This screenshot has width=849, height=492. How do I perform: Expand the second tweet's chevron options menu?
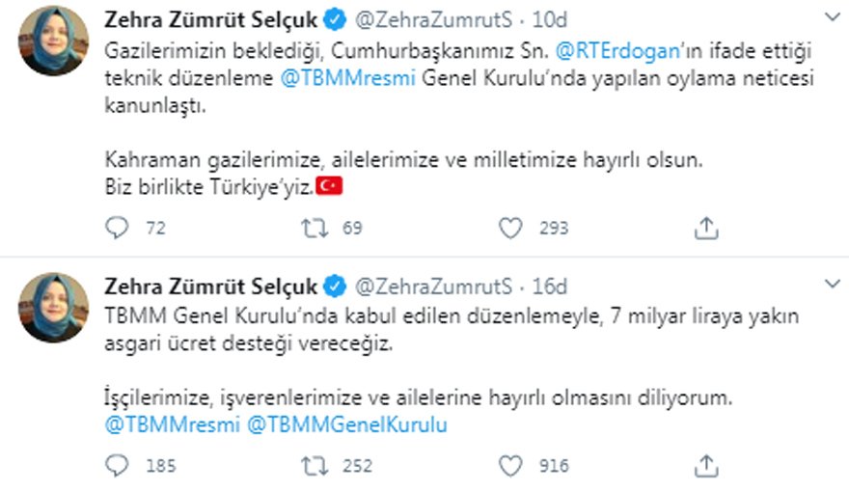click(x=833, y=283)
